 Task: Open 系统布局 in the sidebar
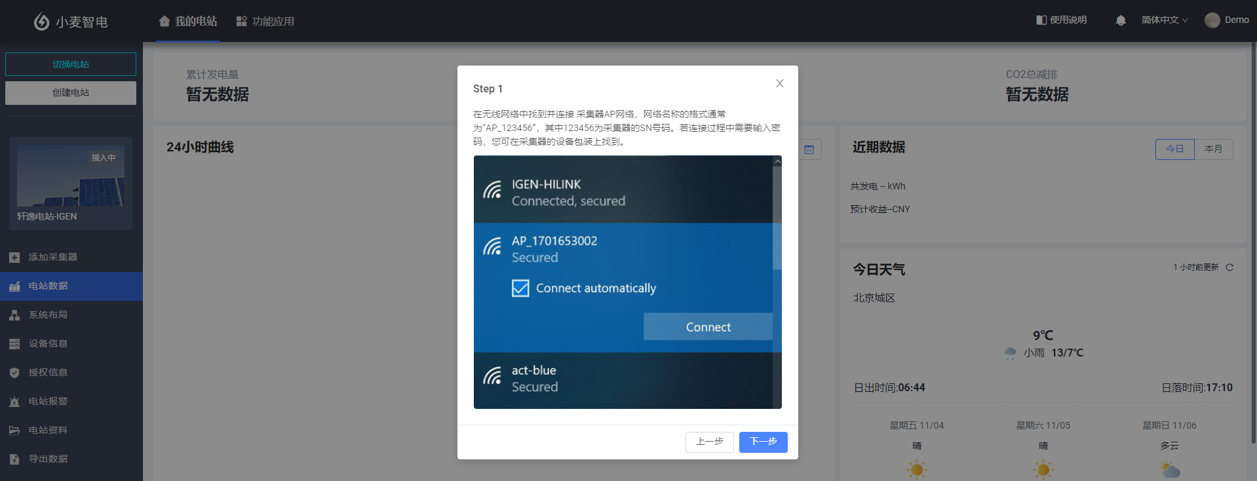[48, 315]
